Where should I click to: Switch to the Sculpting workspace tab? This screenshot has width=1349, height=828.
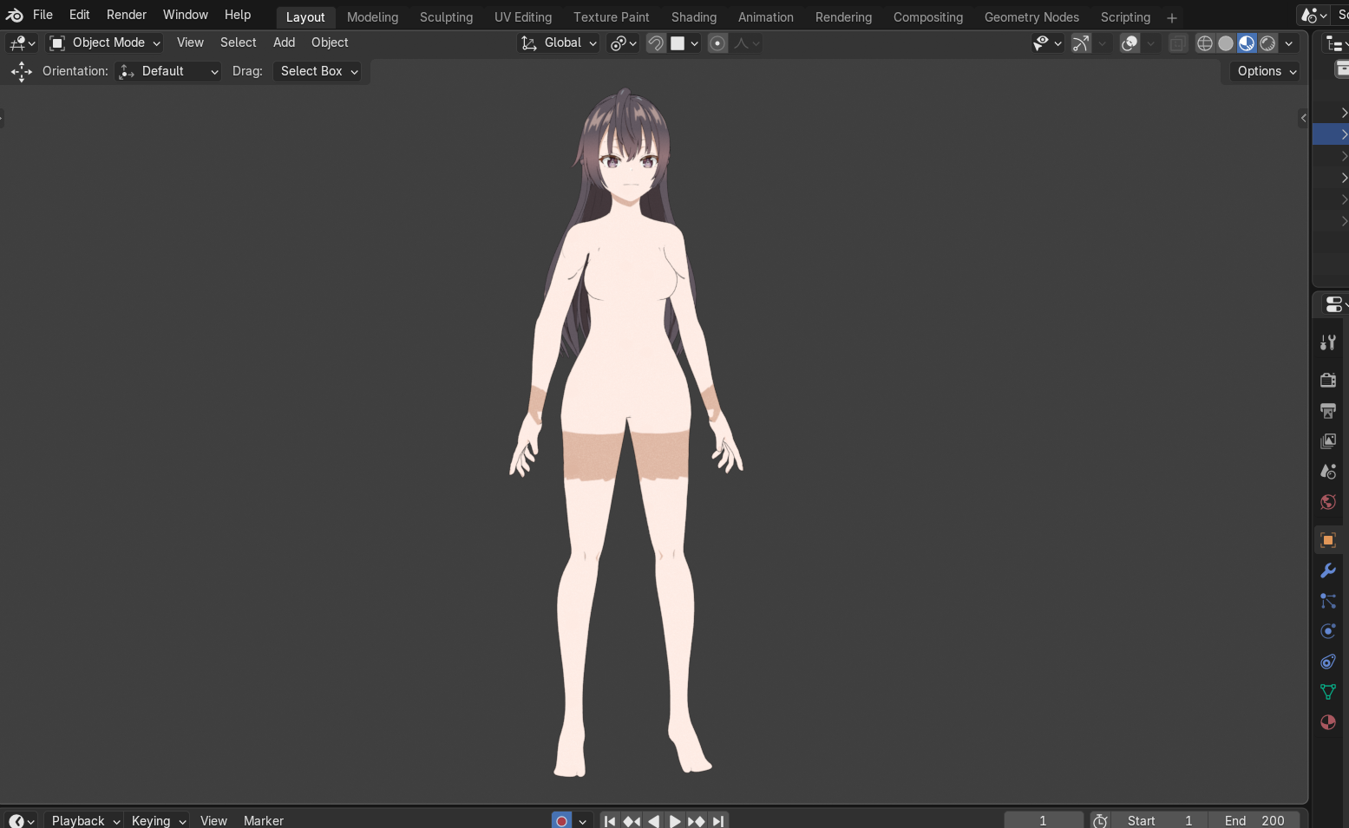[x=446, y=17]
